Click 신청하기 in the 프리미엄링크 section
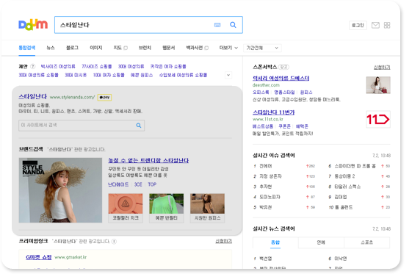 pos(223,241)
